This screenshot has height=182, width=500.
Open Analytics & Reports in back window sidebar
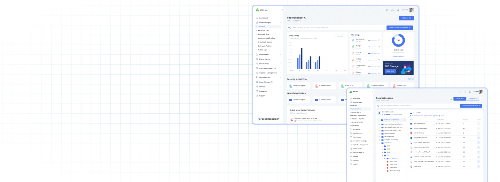pos(265,42)
